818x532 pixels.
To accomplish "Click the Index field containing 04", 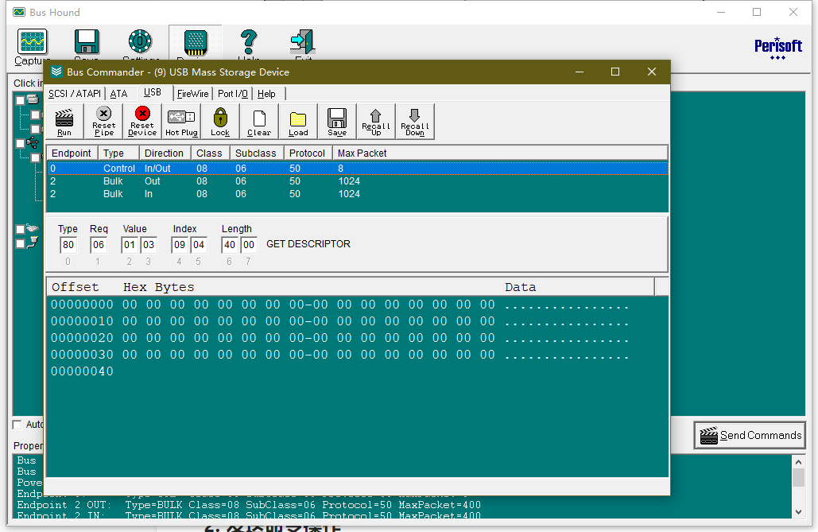I will (198, 244).
